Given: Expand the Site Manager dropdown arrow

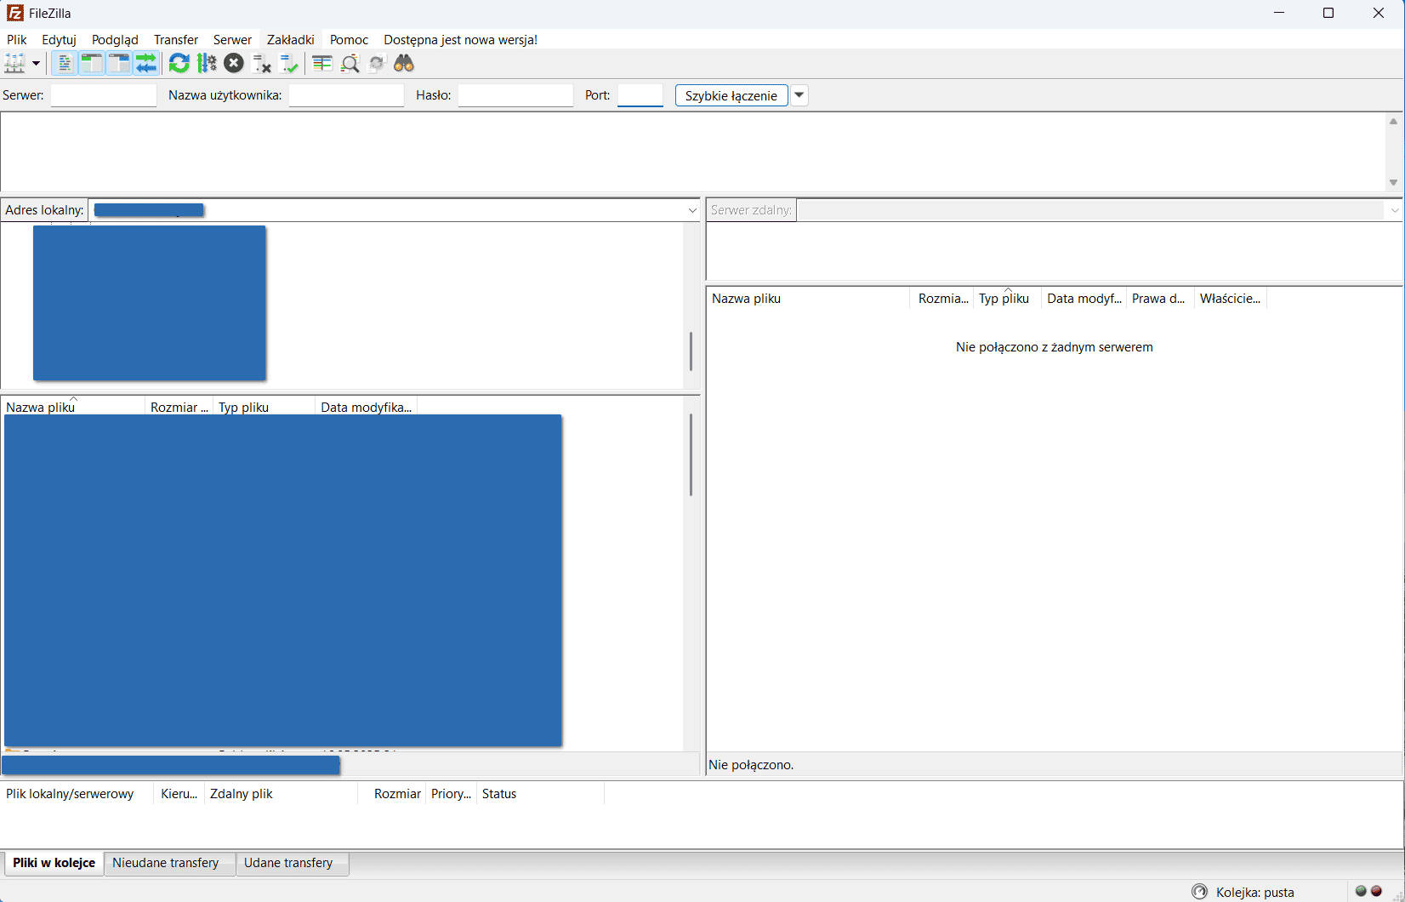Looking at the screenshot, I should [36, 63].
